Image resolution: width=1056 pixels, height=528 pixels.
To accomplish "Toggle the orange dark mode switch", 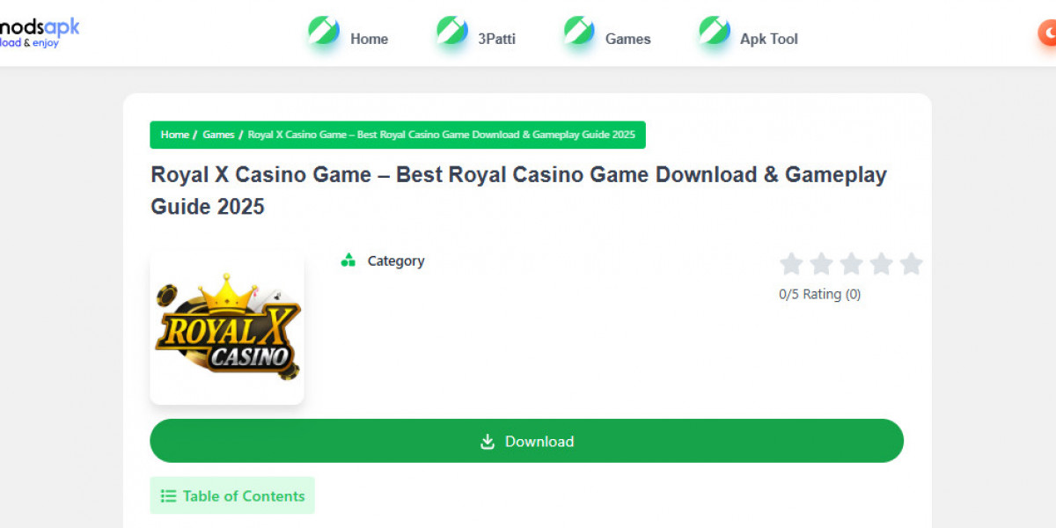I will coord(1047,33).
